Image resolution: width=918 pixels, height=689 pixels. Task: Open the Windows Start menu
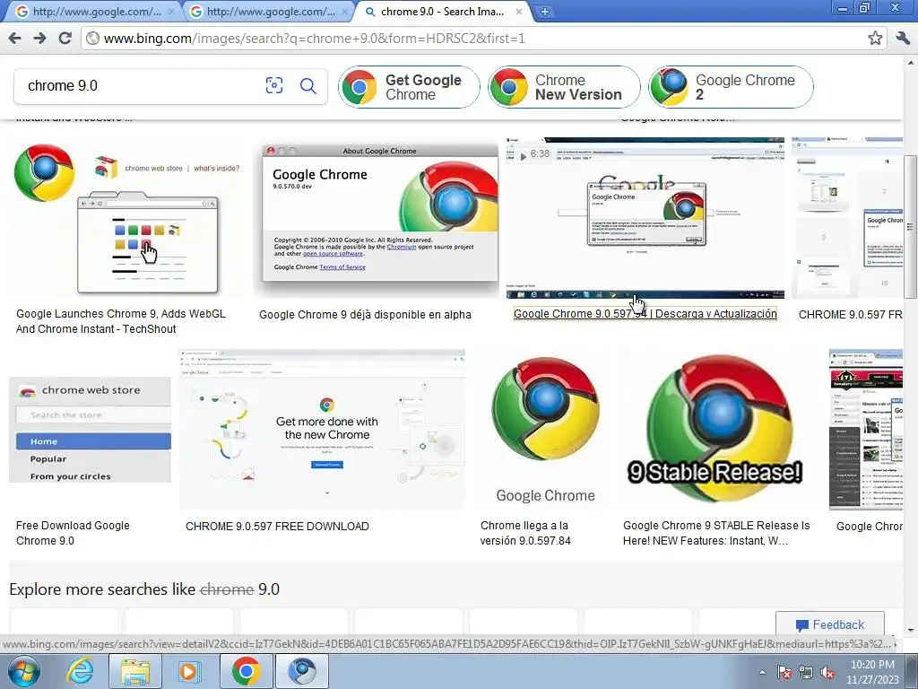(x=23, y=671)
